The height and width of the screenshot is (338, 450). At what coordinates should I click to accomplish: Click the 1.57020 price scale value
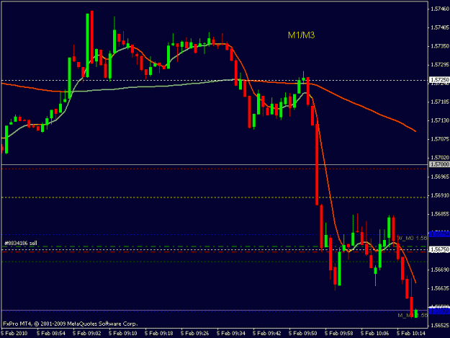pyautogui.click(x=440, y=157)
